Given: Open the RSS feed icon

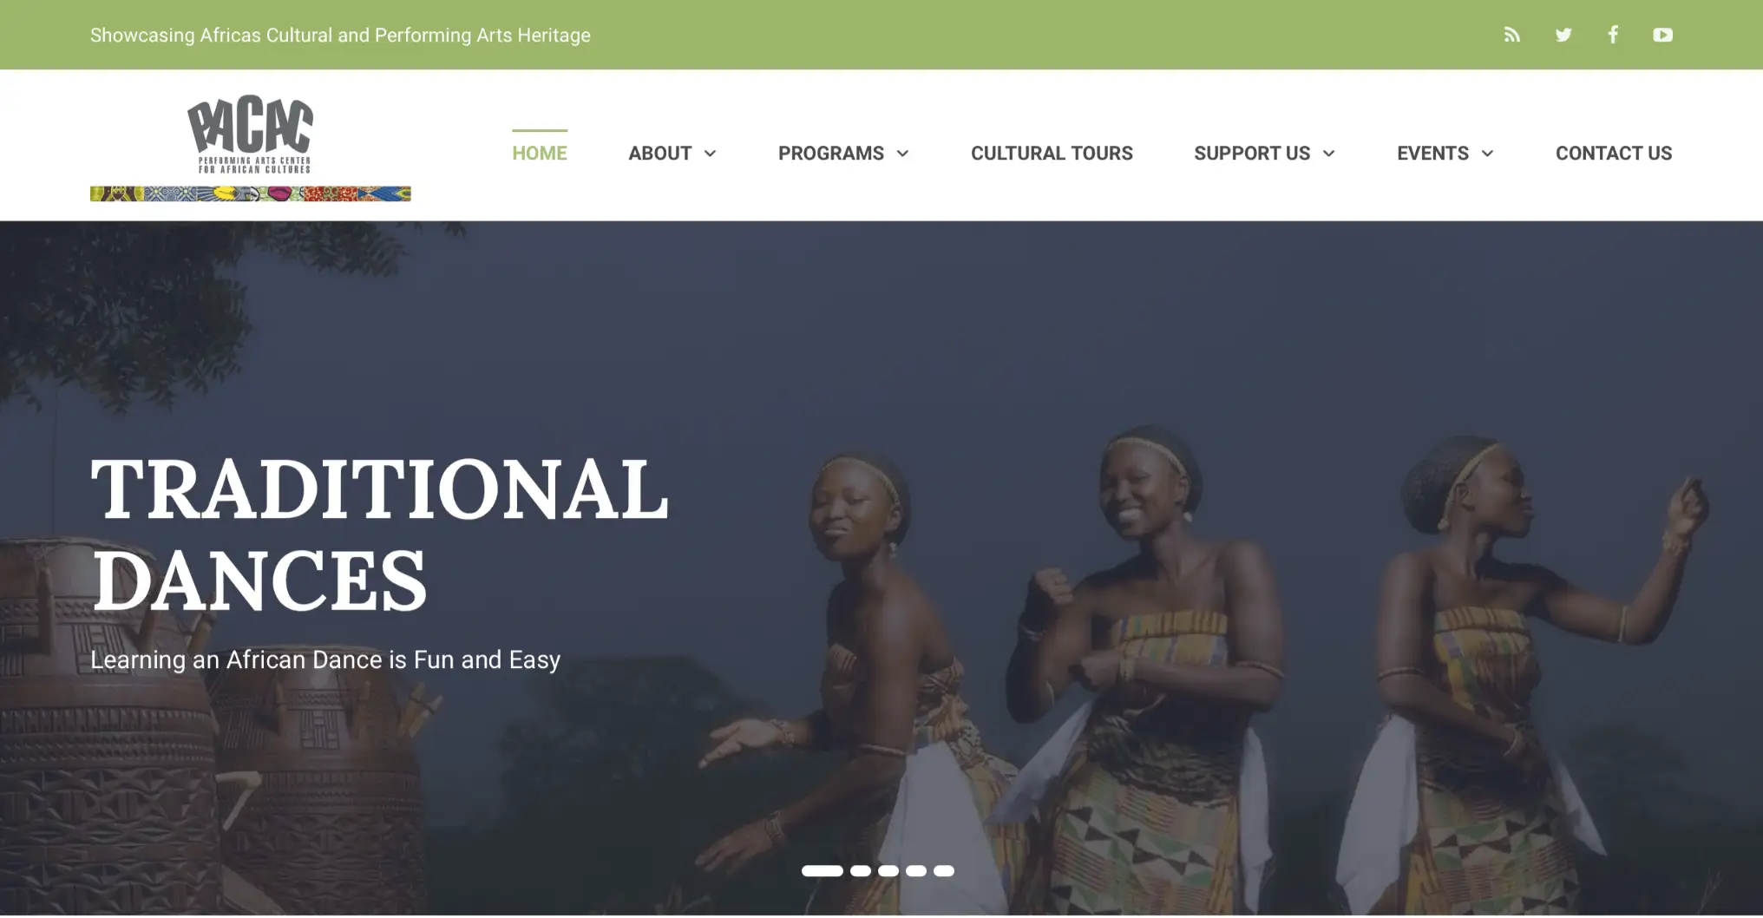Looking at the screenshot, I should (x=1512, y=35).
